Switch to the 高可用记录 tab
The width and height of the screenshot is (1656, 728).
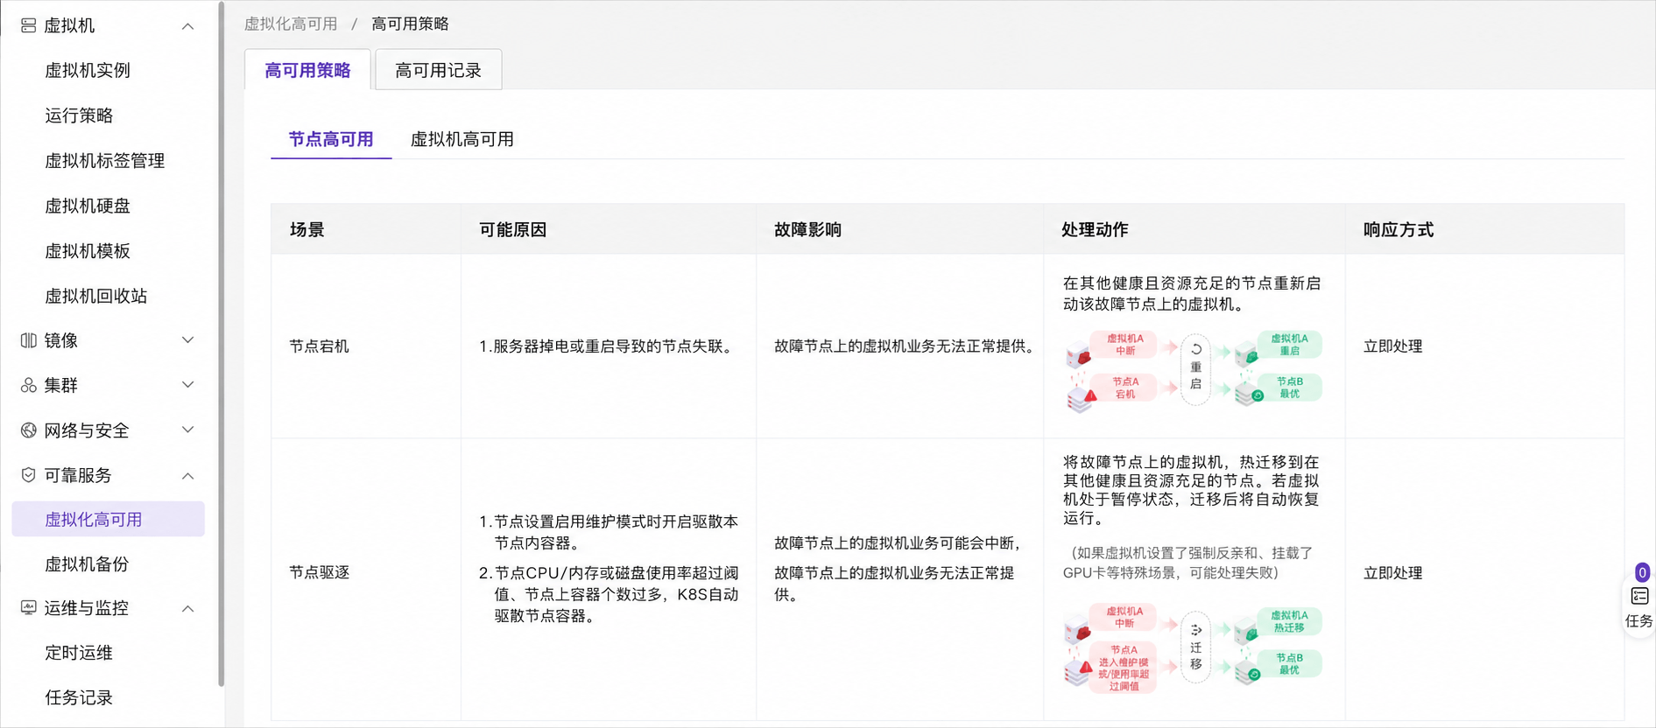tap(438, 70)
